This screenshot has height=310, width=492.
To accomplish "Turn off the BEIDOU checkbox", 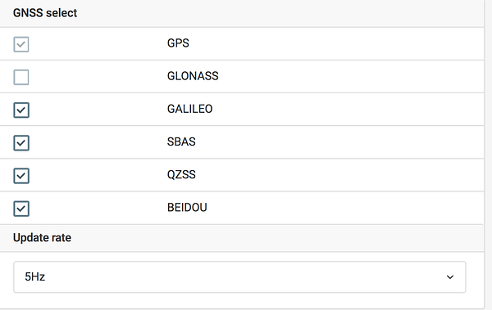I will 21,209.
